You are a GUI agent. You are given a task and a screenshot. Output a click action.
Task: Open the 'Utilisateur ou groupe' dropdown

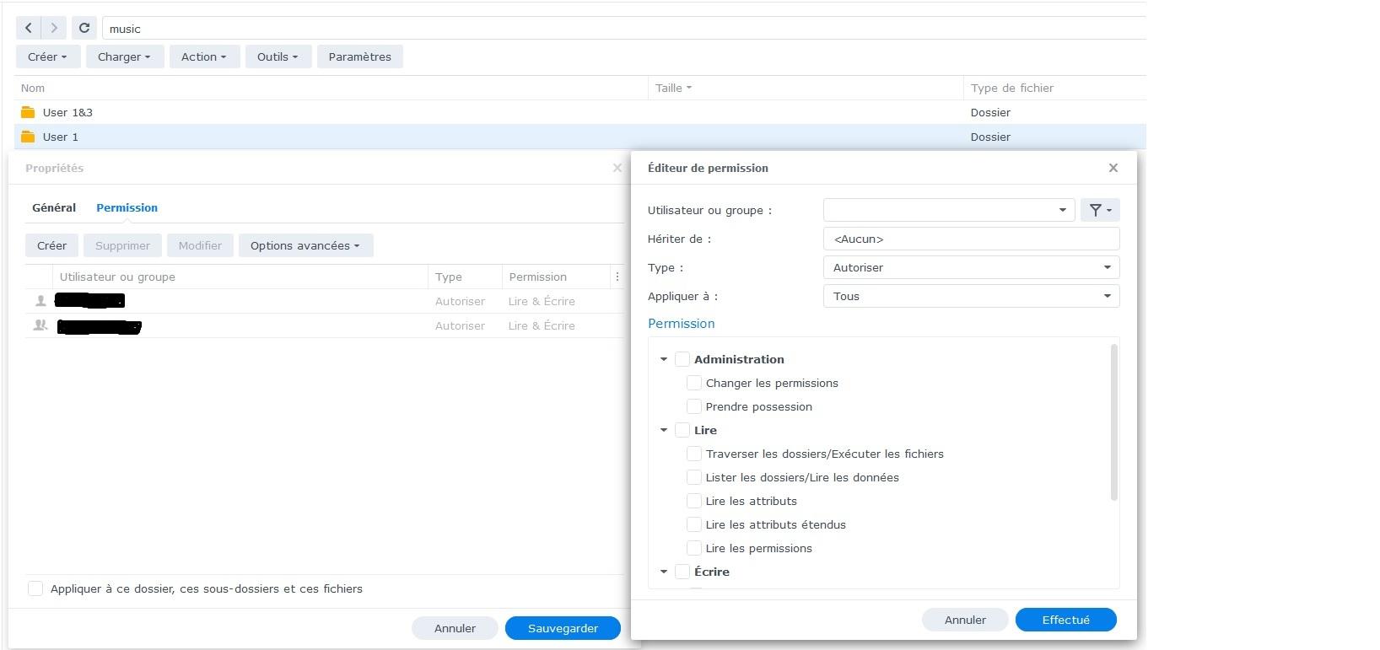[948, 210]
